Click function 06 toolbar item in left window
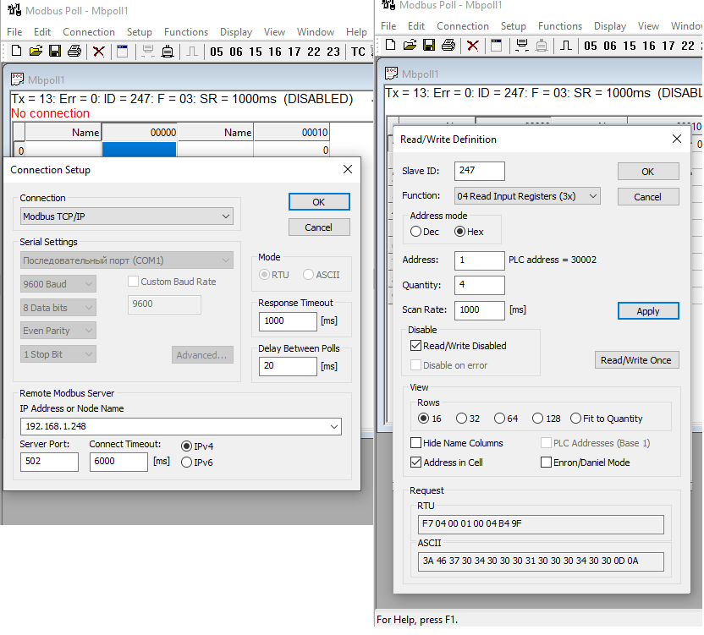This screenshot has width=704, height=635. pyautogui.click(x=236, y=52)
